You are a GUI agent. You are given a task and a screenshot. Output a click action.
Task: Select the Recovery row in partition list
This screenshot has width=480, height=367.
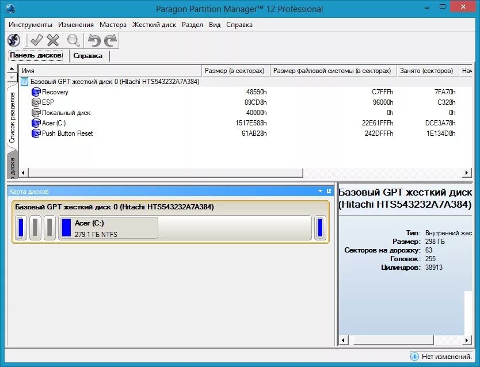(245, 92)
